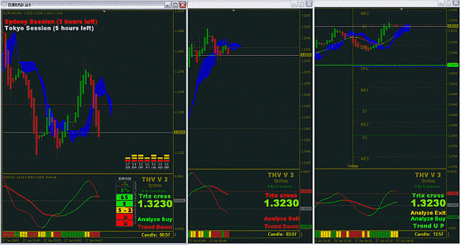The height and width of the screenshot is (245, 460).
Task: Select the Analyze Sell signal text
Action: [x=281, y=219]
